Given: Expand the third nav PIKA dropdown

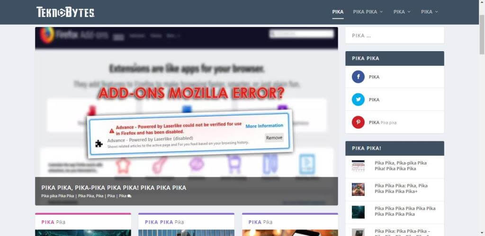Looking at the screenshot, I should coord(402,12).
